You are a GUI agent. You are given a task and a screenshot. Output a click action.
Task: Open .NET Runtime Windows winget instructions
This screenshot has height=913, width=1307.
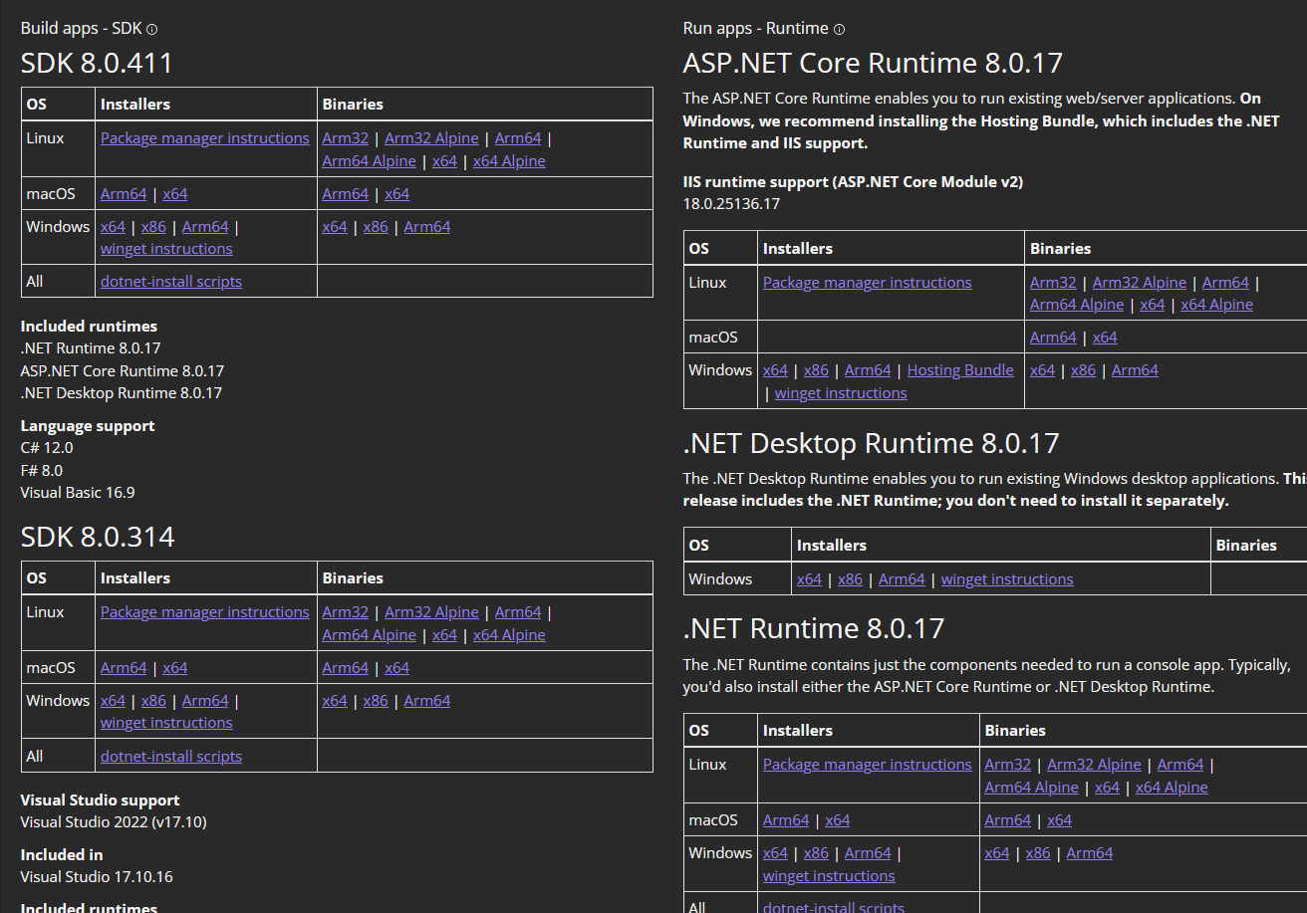point(829,876)
